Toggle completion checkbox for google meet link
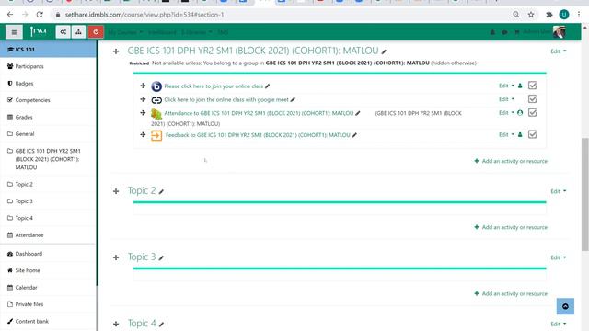589x331 pixels. [x=532, y=99]
